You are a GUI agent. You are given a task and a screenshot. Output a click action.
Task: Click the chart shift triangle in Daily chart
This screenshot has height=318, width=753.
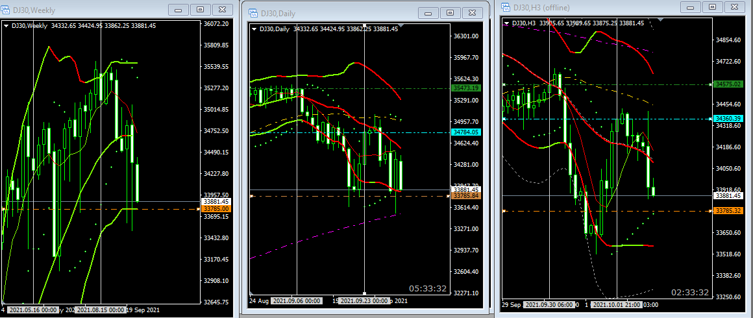pos(402,25)
